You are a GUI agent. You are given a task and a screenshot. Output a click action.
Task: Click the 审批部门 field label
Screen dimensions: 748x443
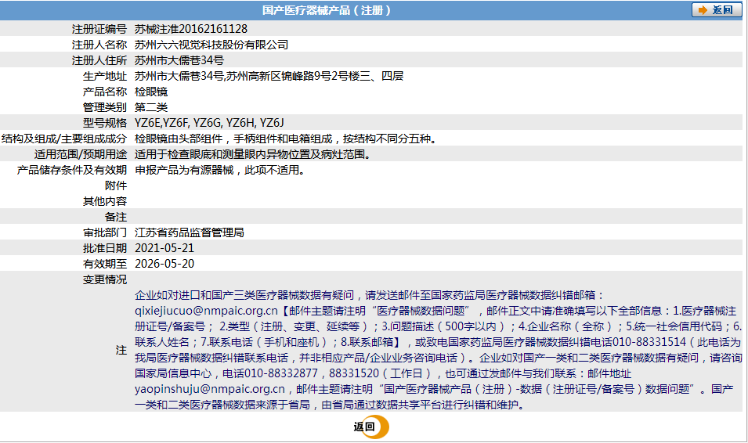(x=105, y=232)
